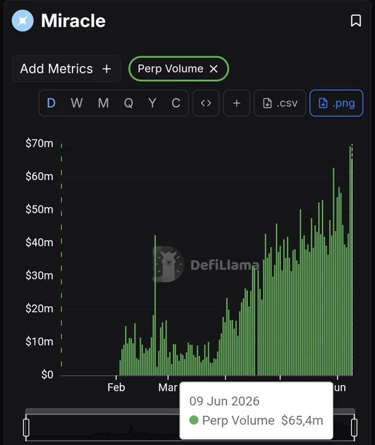Download chart data as .csv
This screenshot has height=445, width=375.
pos(279,103)
